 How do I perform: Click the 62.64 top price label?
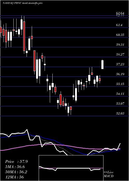(120, 13)
